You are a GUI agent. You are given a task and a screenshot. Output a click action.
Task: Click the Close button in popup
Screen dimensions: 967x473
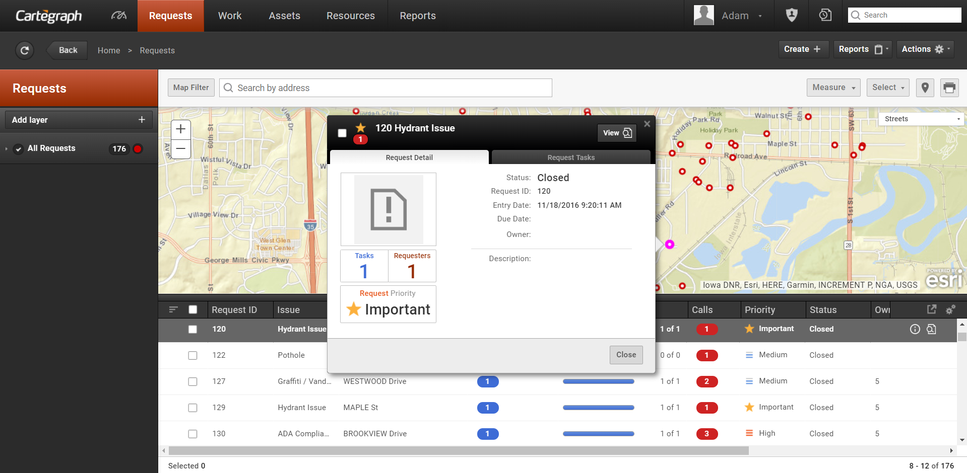[x=626, y=355]
